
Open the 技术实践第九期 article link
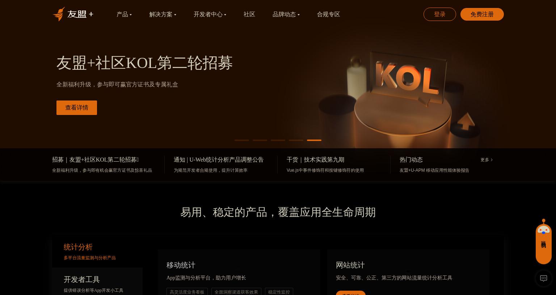click(x=315, y=160)
